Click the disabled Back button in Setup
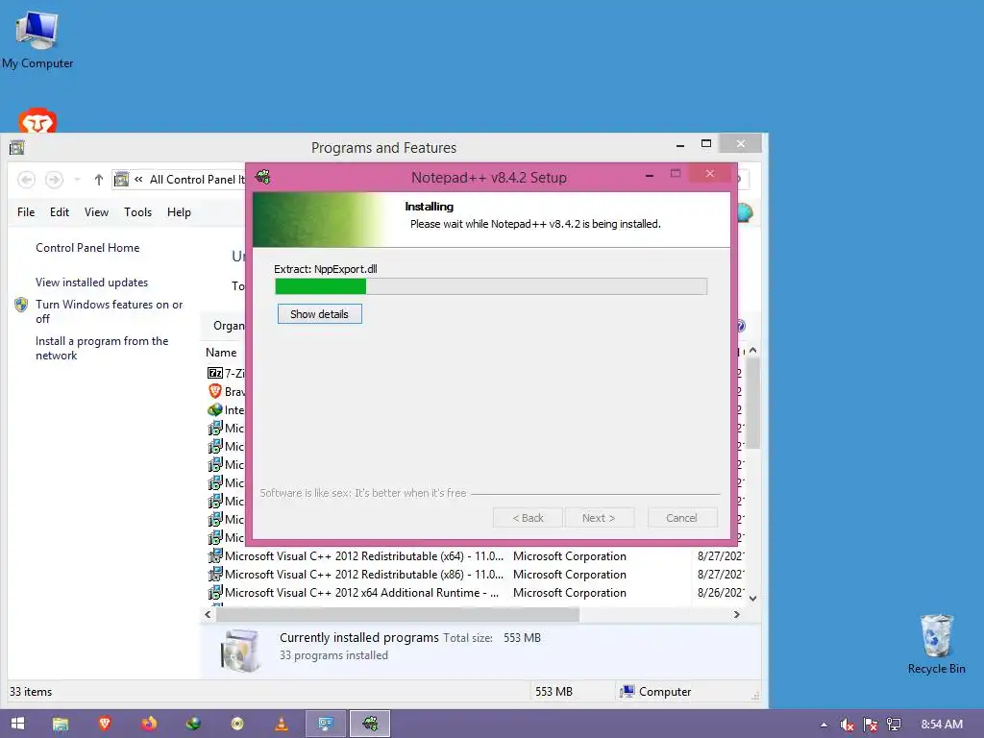The height and width of the screenshot is (738, 984). tap(528, 518)
